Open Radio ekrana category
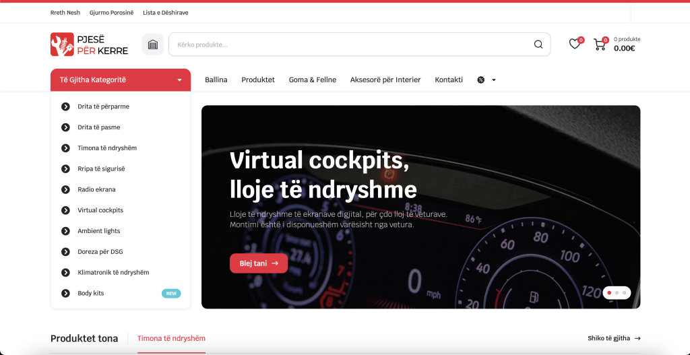The image size is (690, 355). click(96, 189)
